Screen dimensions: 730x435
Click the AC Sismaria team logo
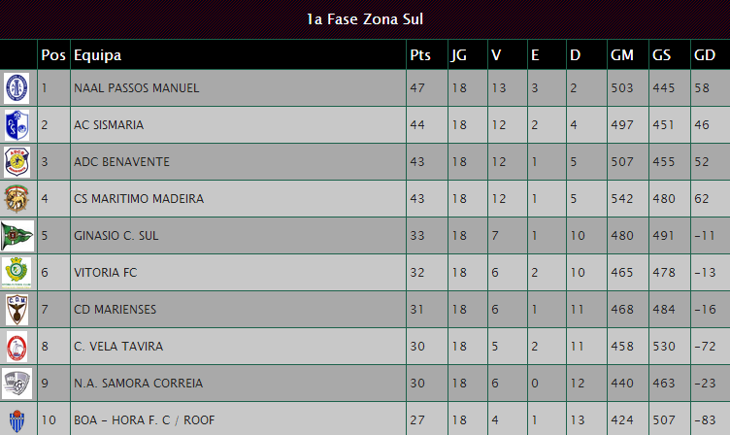(17, 125)
